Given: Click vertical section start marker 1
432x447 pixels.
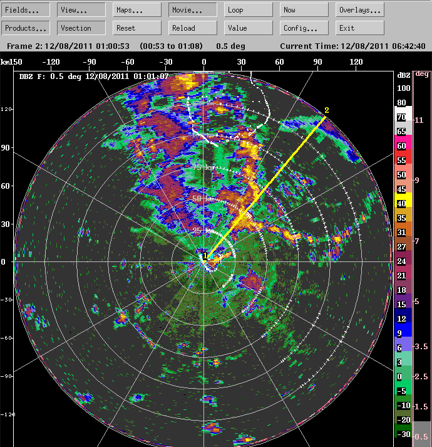Looking at the screenshot, I should [205, 256].
